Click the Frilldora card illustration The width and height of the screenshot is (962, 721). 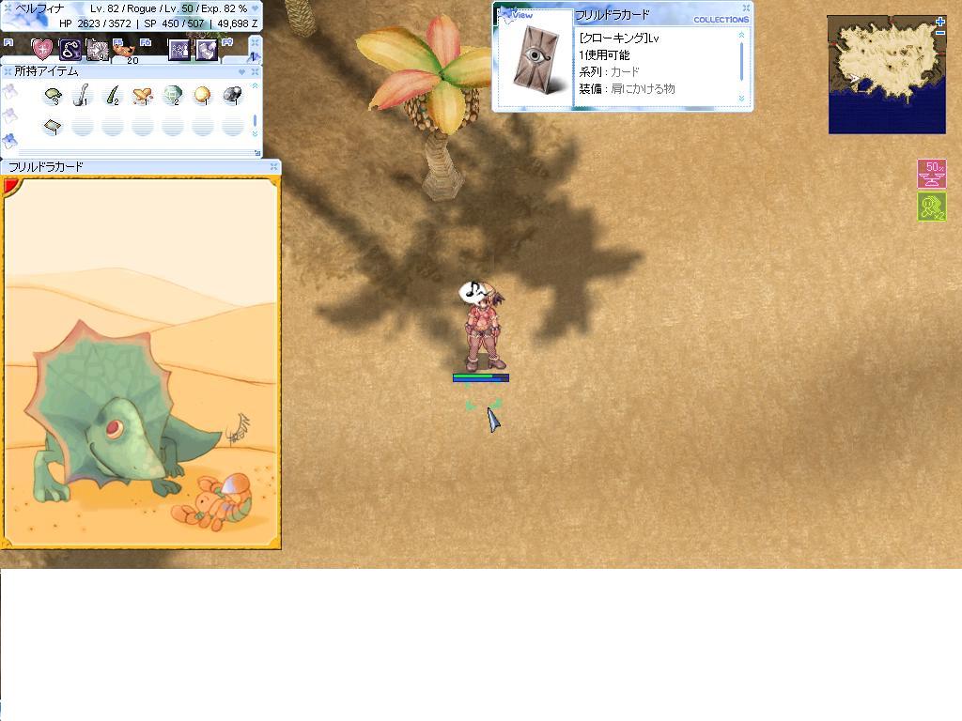(x=141, y=361)
